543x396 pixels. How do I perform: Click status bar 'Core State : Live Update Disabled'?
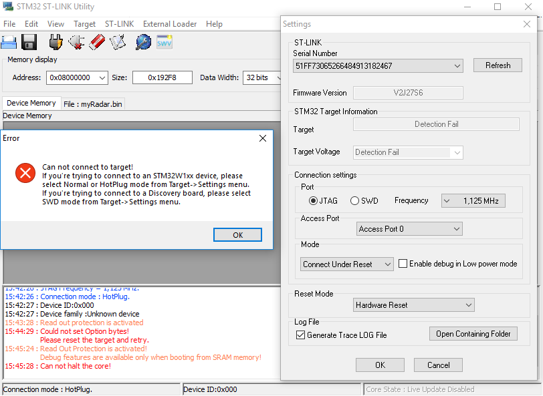[x=420, y=389]
